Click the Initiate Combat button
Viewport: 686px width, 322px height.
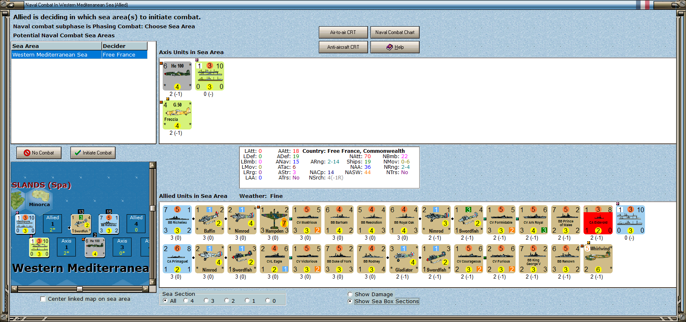(x=93, y=153)
